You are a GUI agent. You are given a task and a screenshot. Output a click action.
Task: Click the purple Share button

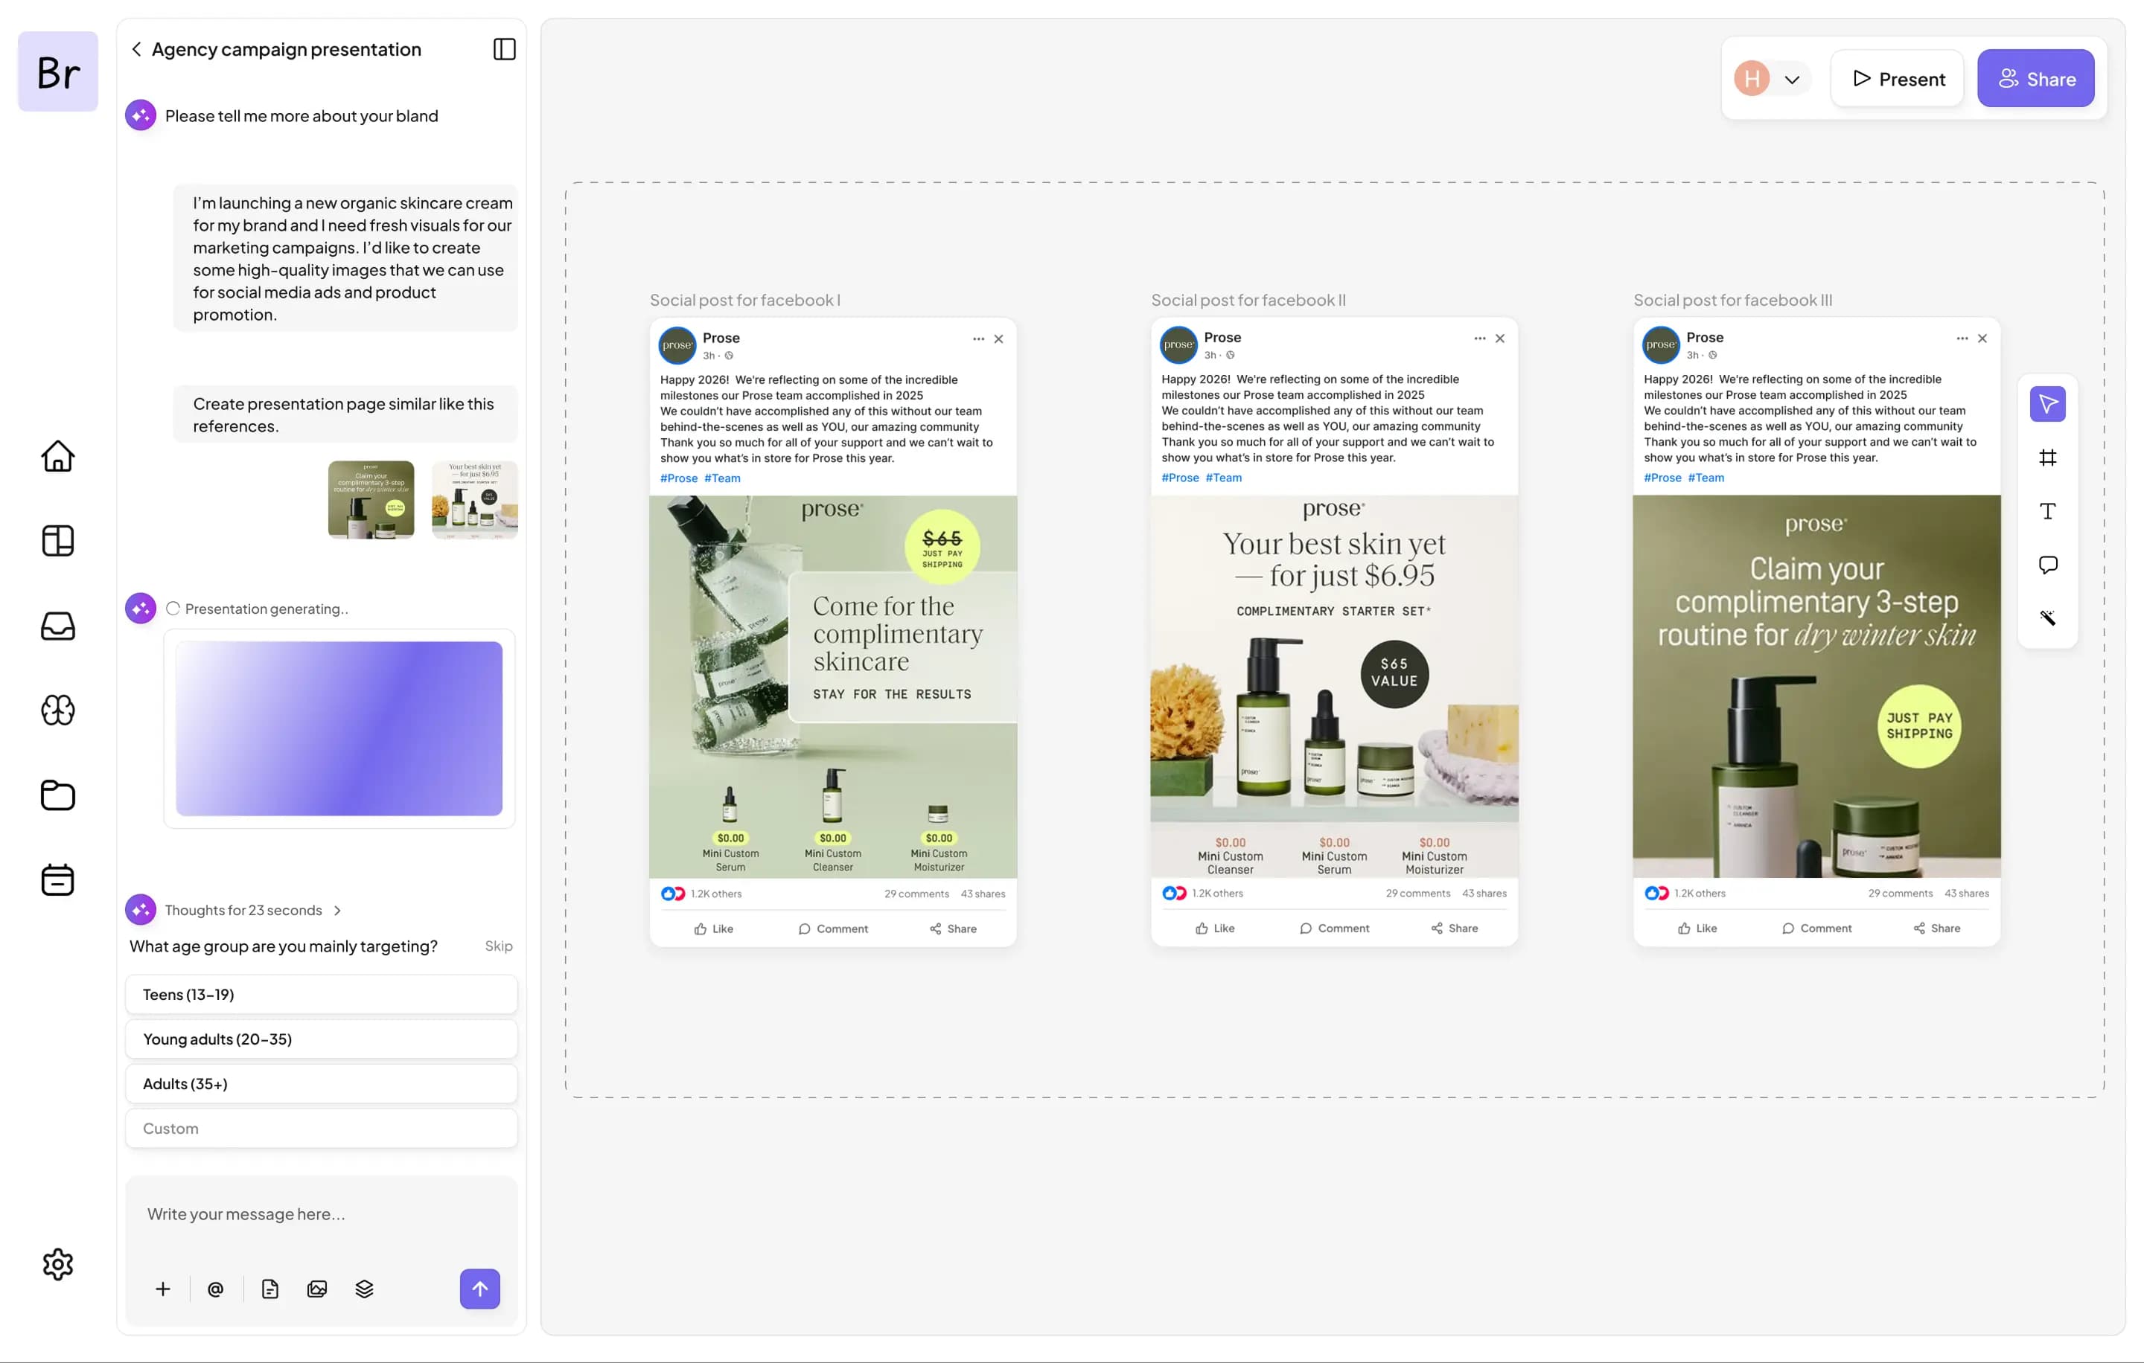pos(2035,78)
